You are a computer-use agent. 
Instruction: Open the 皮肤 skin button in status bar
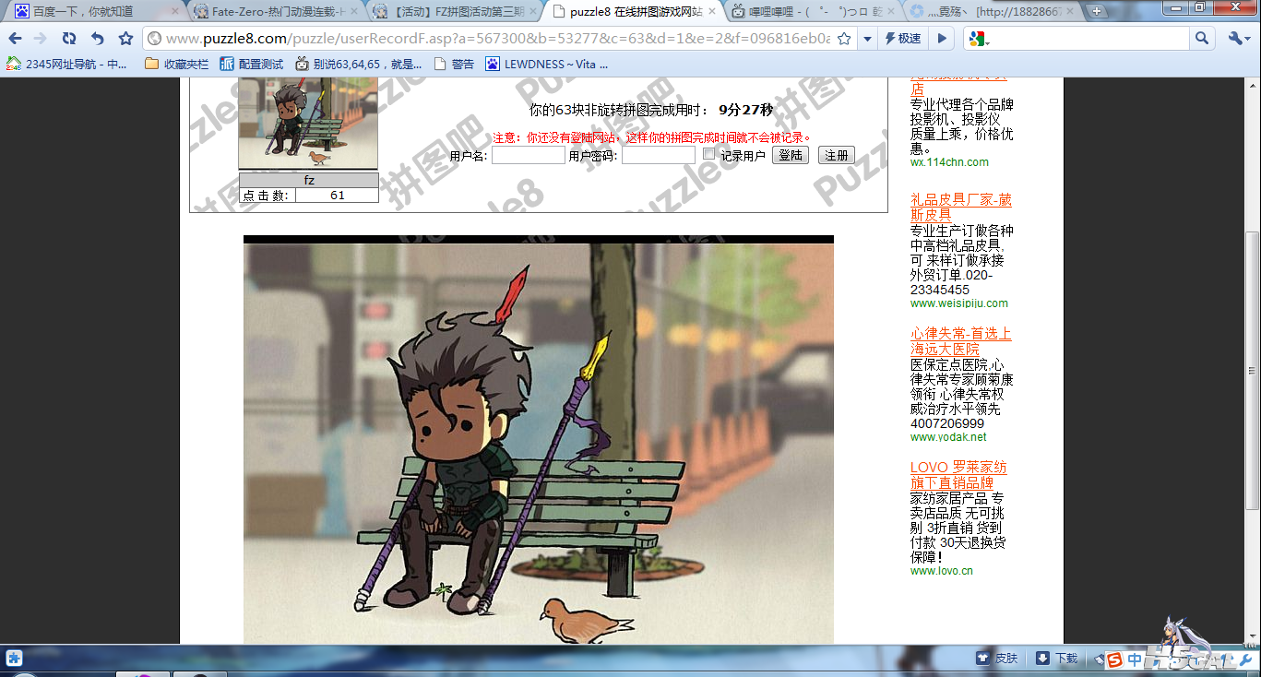(997, 659)
